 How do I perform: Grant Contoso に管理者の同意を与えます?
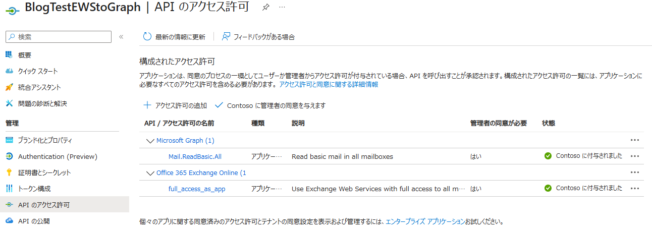(x=270, y=105)
